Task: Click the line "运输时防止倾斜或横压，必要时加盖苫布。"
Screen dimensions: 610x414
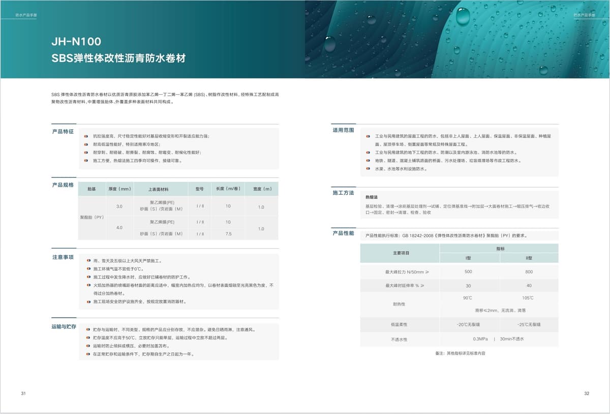Action: tap(132, 346)
